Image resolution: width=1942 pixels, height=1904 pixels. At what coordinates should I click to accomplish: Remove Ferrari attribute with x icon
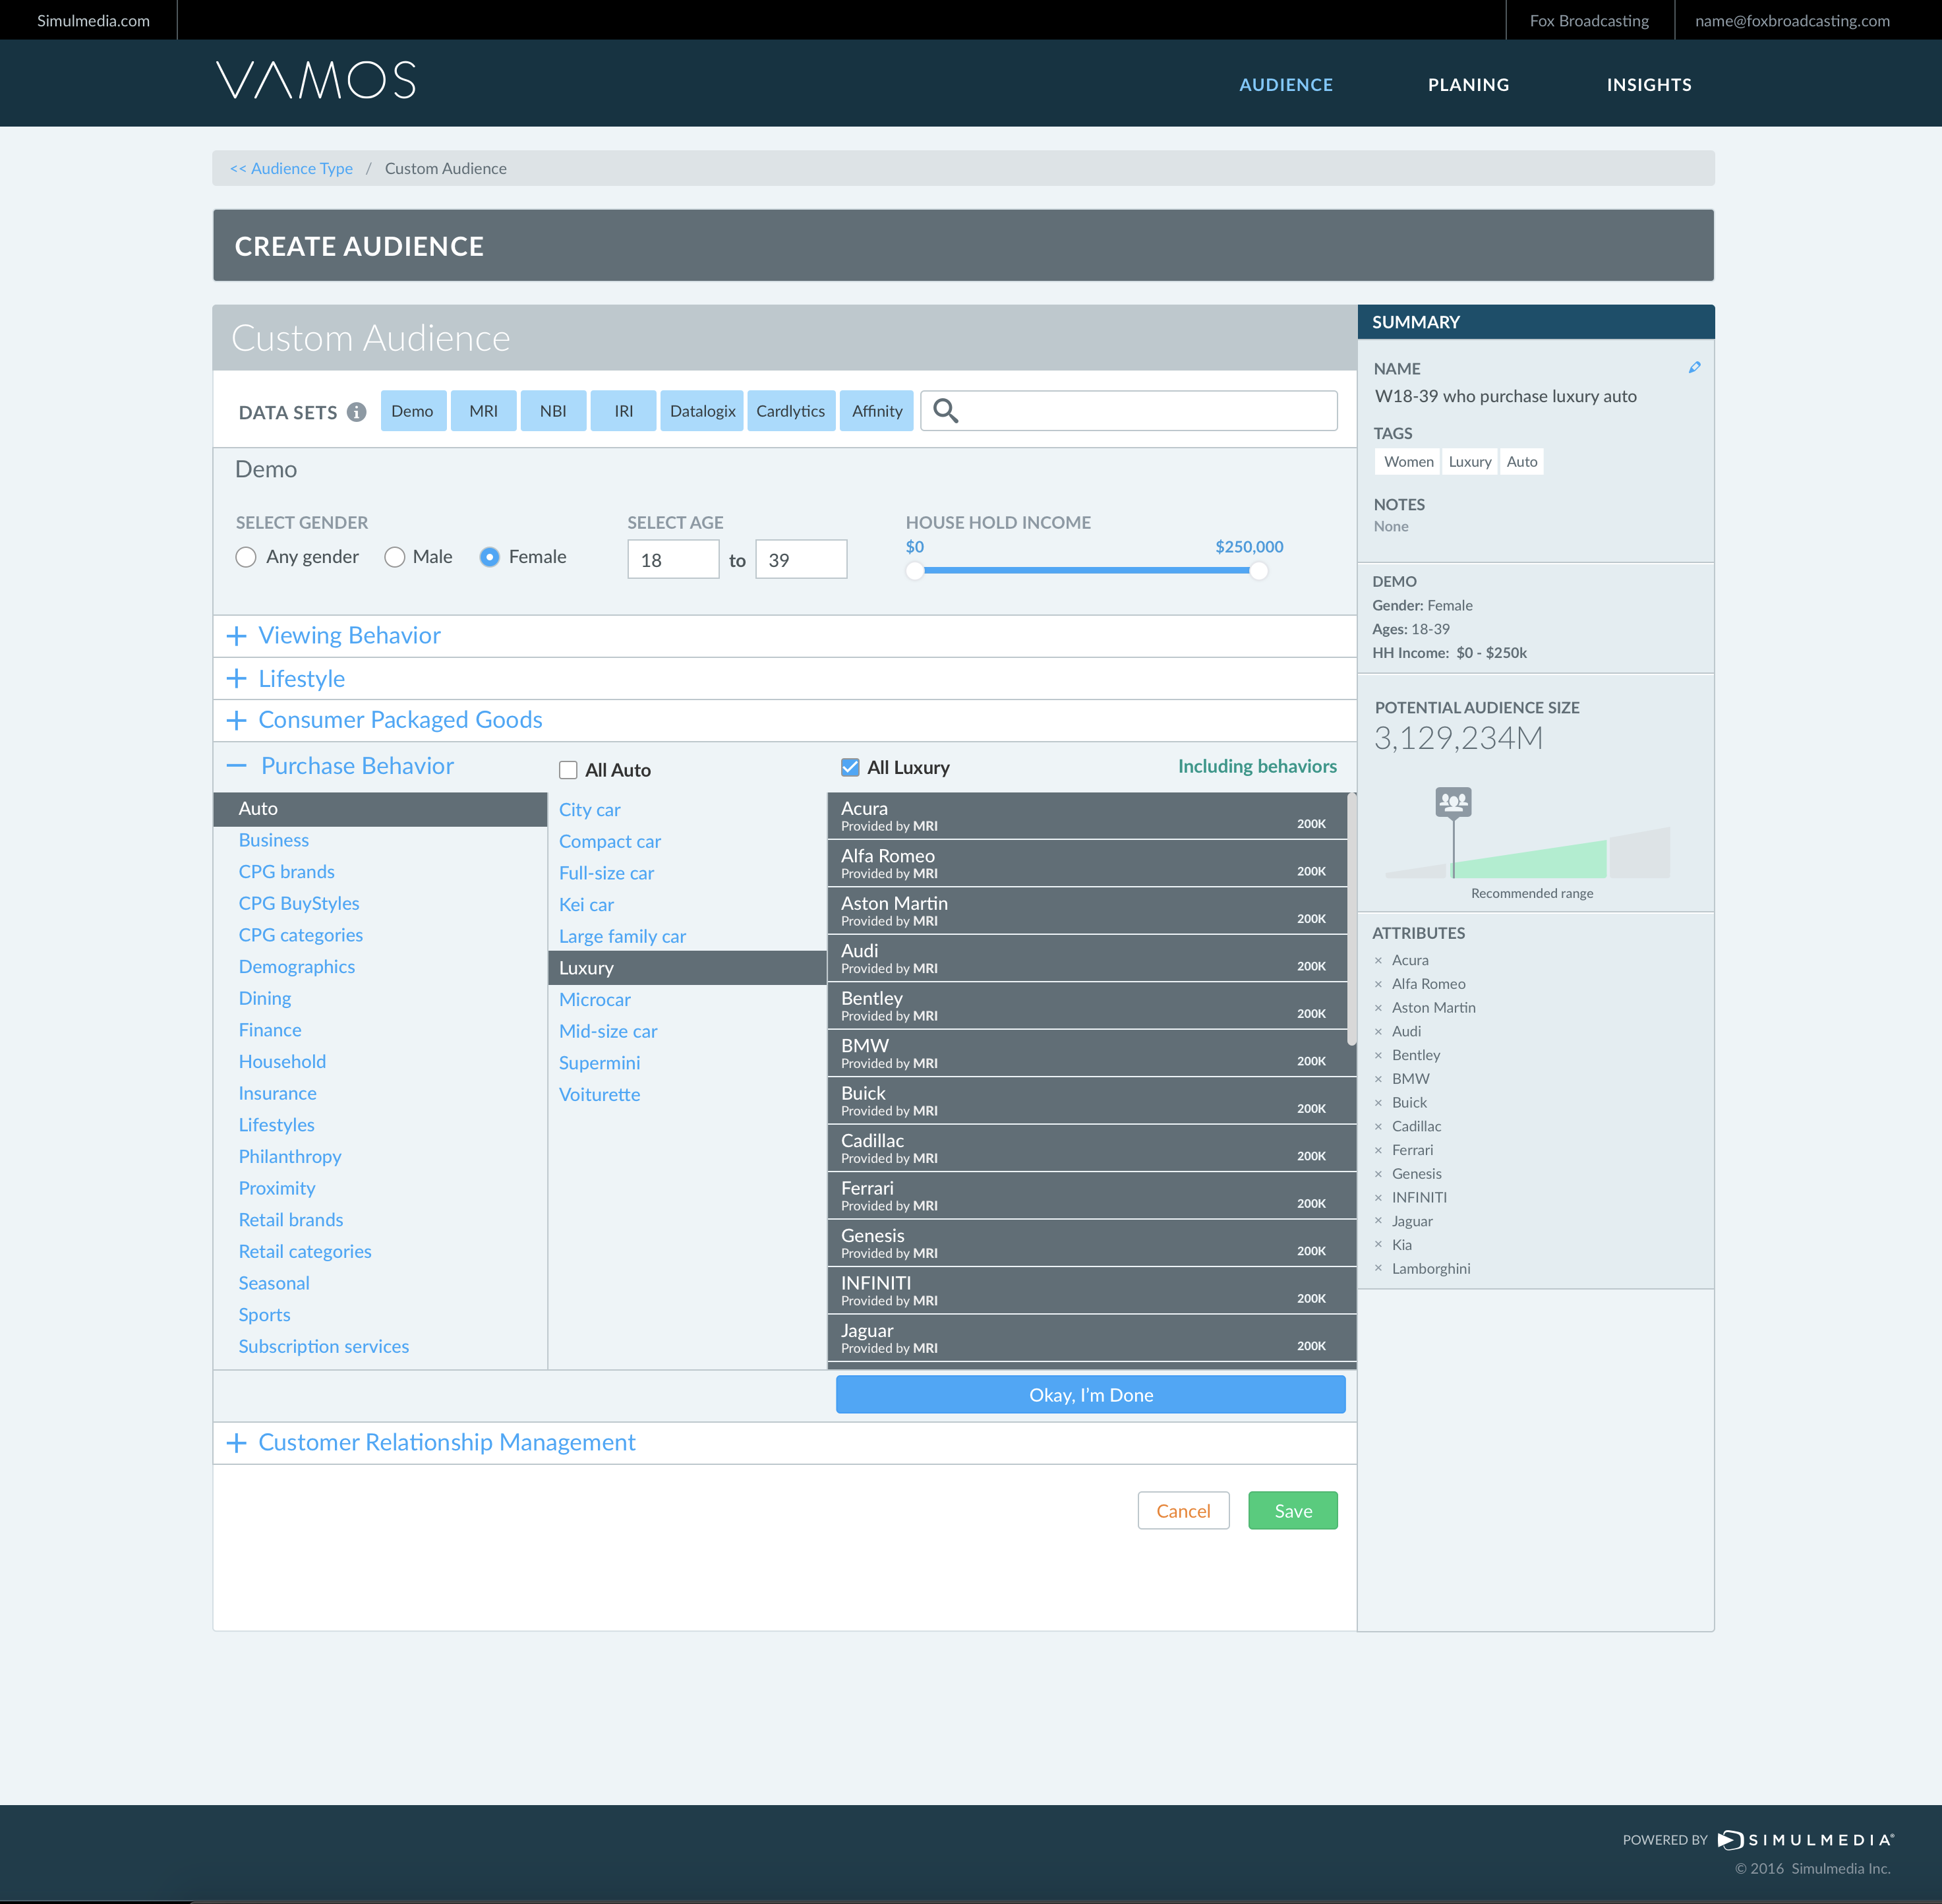1378,1150
